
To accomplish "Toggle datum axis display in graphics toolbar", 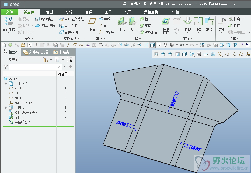I will (x=234, y=54).
